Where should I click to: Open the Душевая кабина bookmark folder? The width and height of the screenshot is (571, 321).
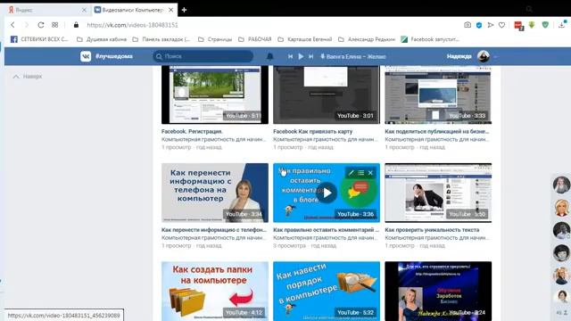pos(102,39)
